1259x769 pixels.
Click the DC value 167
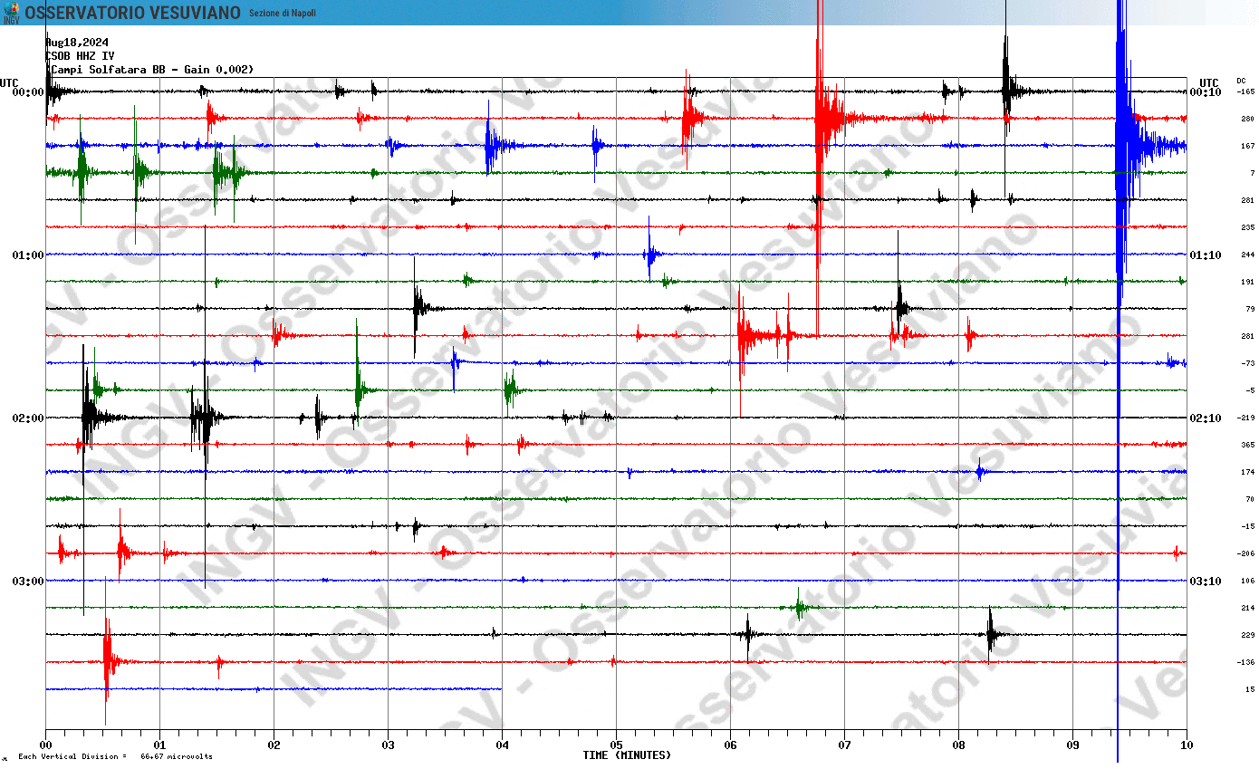1248,146
